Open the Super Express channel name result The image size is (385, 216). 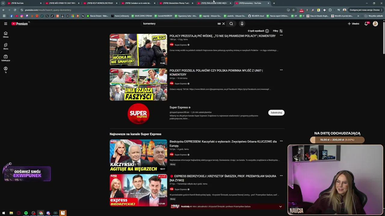[x=179, y=107]
